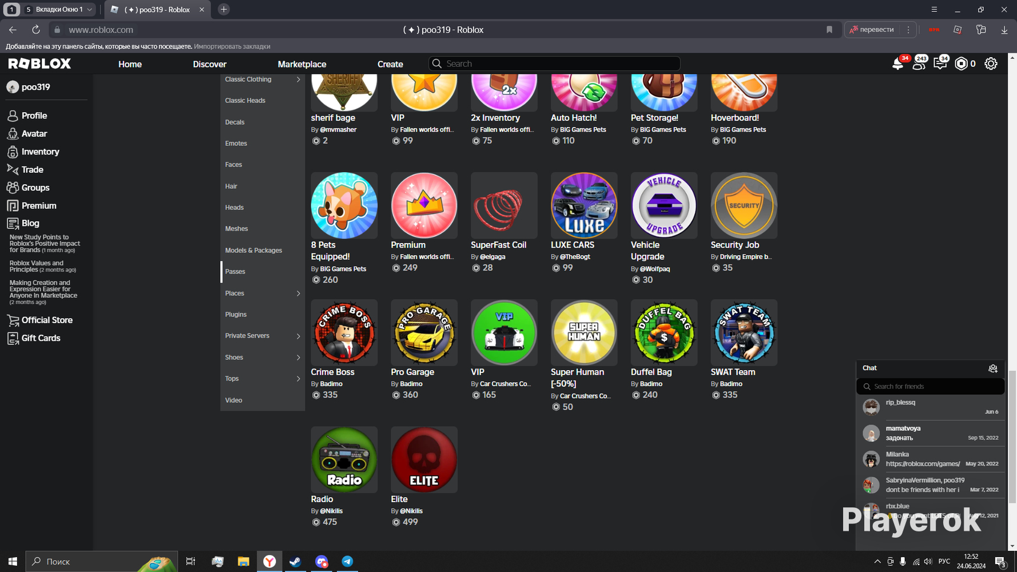The image size is (1017, 572).
Task: Open Task View on the taskbar
Action: point(190,562)
